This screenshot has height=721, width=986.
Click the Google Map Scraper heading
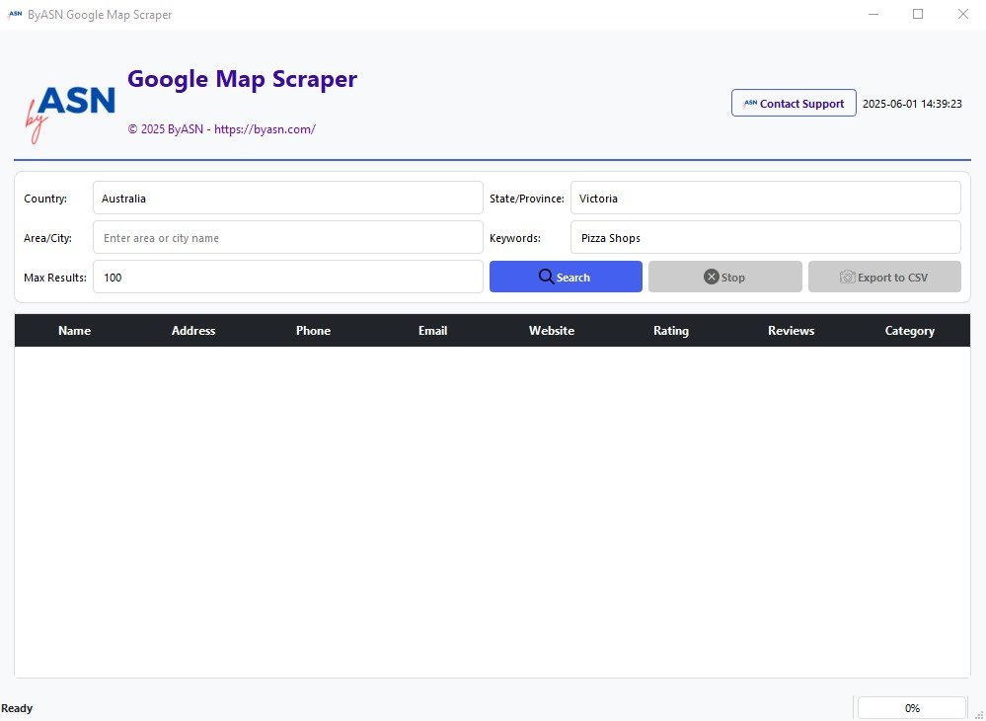(x=242, y=79)
